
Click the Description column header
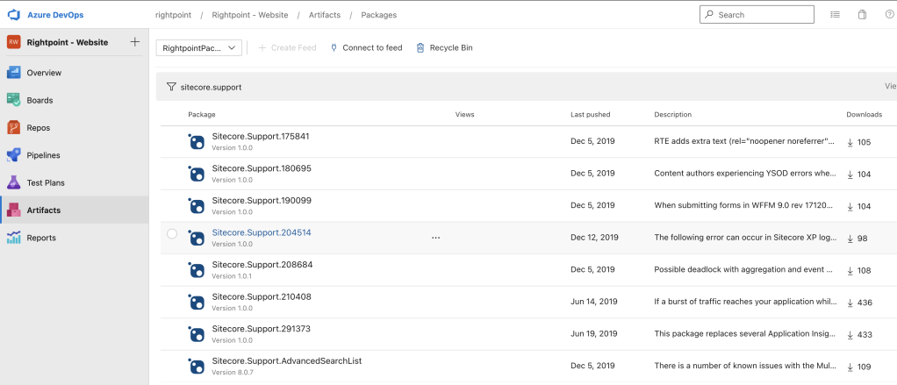[672, 114]
